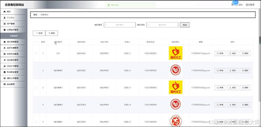This screenshot has height=127, width=261.
Task: Click the grid icon beside 志愿活动管理
Action: [5, 54]
